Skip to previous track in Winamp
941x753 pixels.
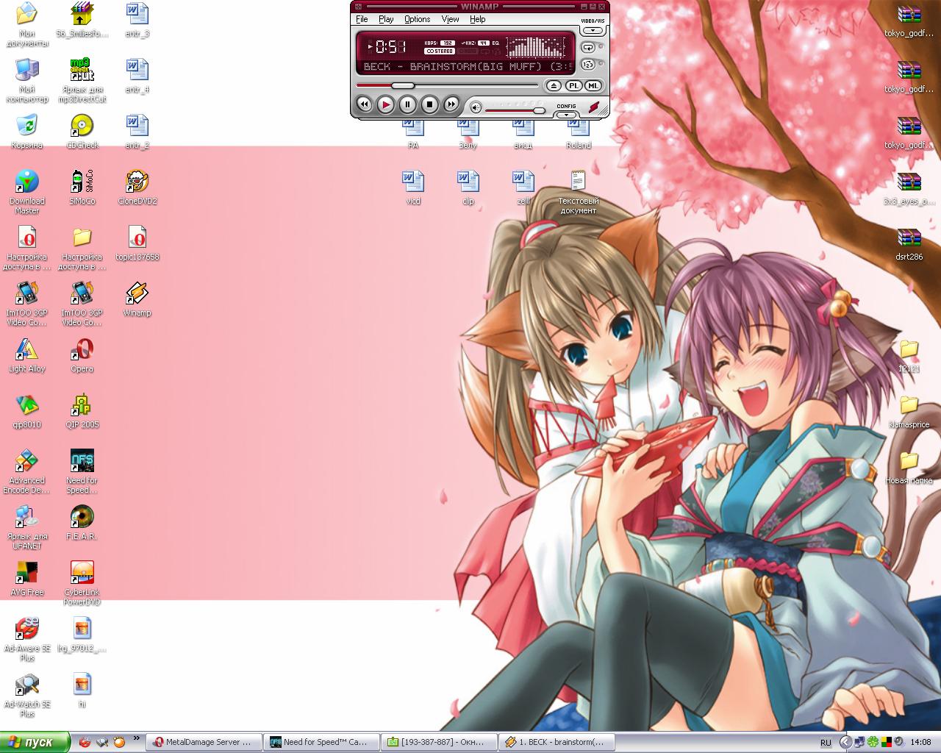click(364, 105)
